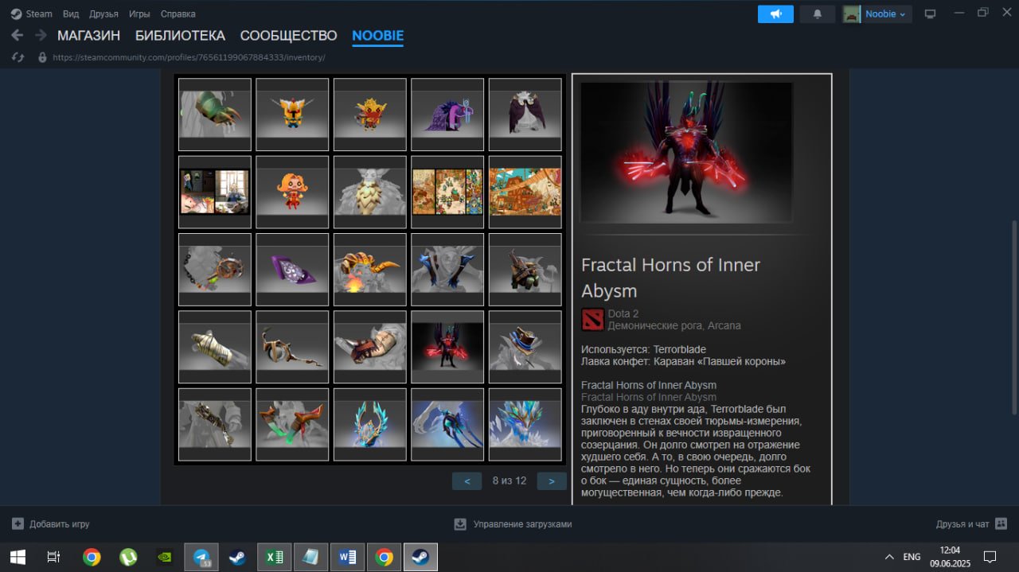Switch the ENG input language
This screenshot has height=572, width=1019.
pyautogui.click(x=912, y=557)
